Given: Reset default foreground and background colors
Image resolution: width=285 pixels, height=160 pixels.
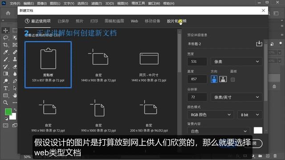Looking at the screenshot, I should pyautogui.click(x=6, y=119).
